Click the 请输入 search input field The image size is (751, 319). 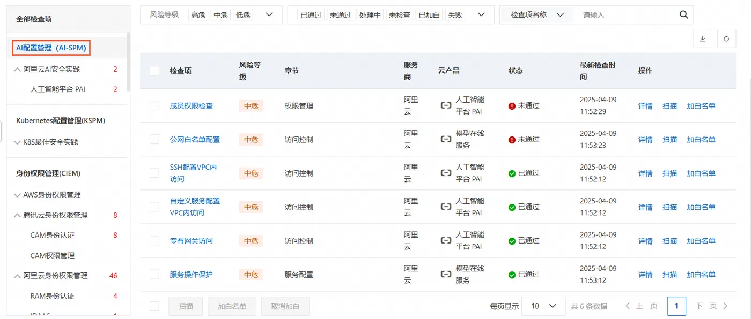tap(622, 15)
